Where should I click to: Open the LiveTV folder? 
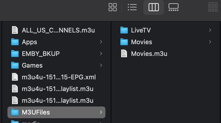166,30
